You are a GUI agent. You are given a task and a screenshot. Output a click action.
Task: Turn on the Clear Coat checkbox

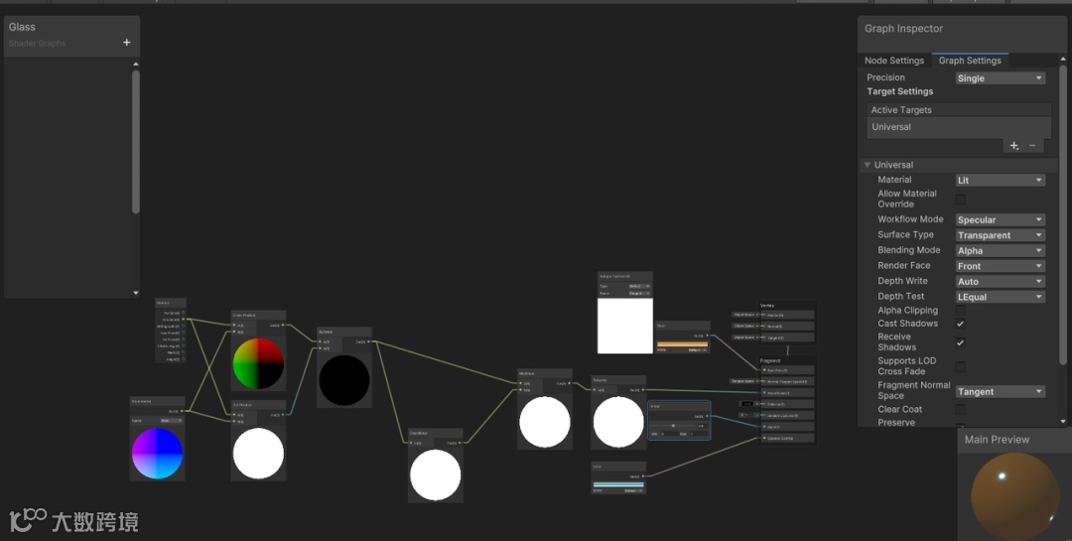[961, 409]
